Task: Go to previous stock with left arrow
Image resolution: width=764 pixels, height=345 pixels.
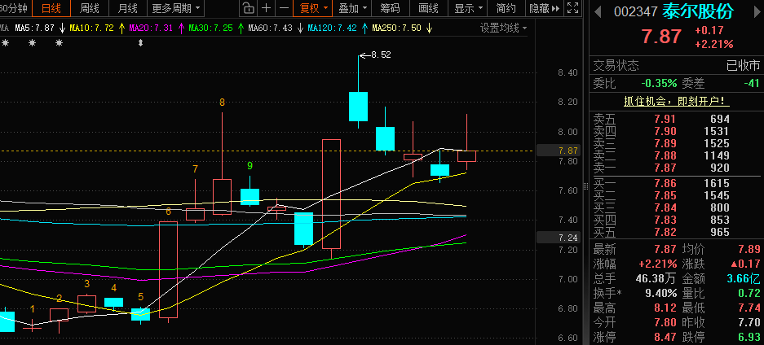Action: pyautogui.click(x=598, y=11)
